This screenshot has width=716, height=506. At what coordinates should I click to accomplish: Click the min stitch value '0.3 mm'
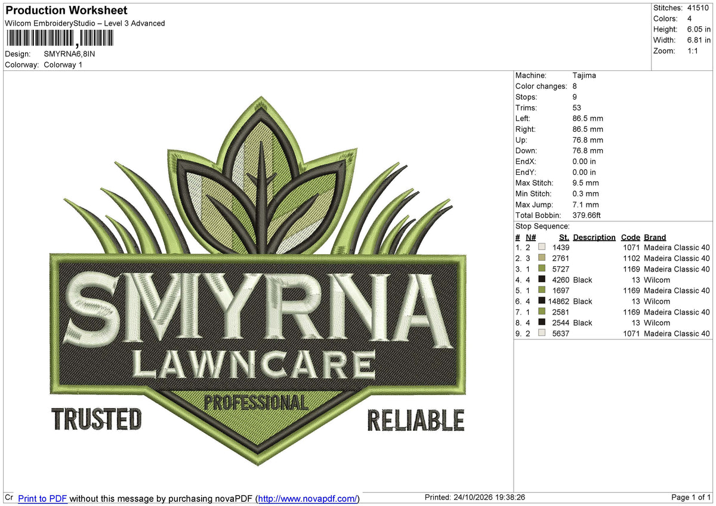click(x=585, y=193)
